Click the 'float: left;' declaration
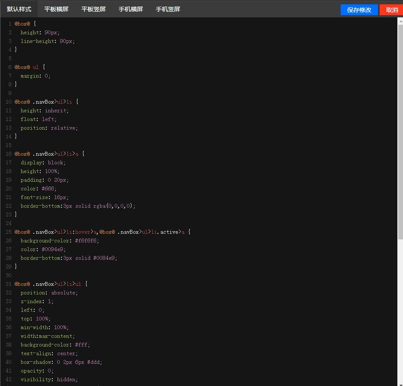This screenshot has height=386, width=403. click(39, 119)
